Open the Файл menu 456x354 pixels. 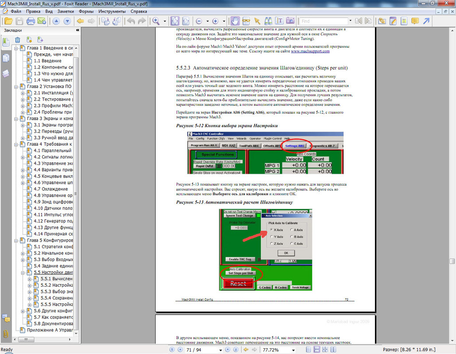click(x=16, y=12)
